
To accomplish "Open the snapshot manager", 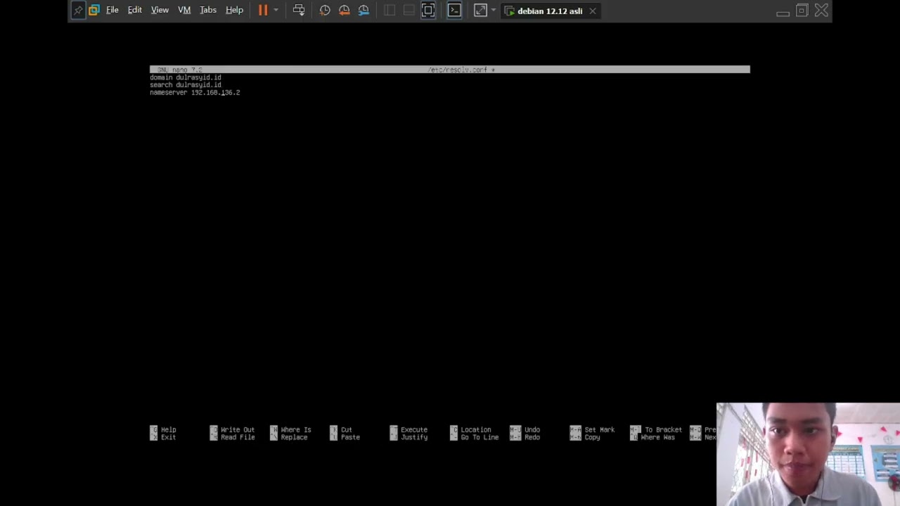I will (364, 11).
